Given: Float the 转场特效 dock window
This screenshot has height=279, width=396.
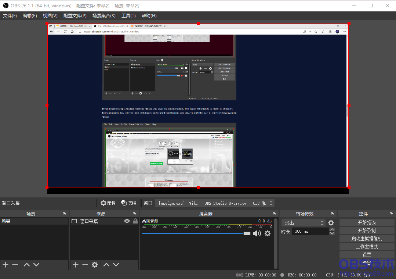Looking at the screenshot, I should (x=332, y=214).
